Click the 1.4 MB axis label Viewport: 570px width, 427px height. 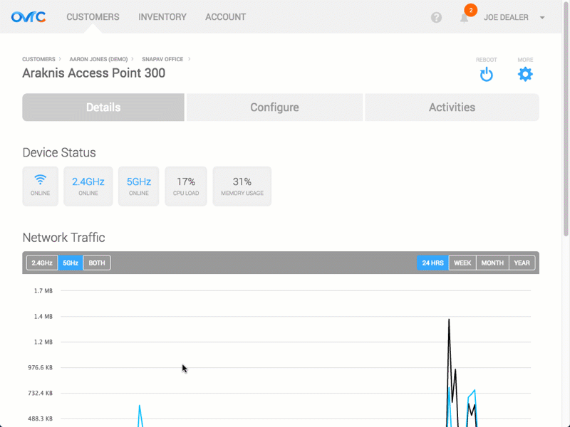pos(43,317)
